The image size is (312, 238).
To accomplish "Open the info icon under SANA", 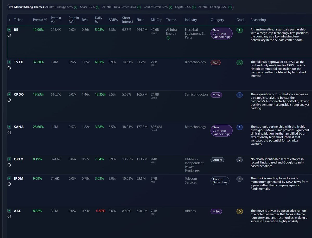I will (9, 133).
